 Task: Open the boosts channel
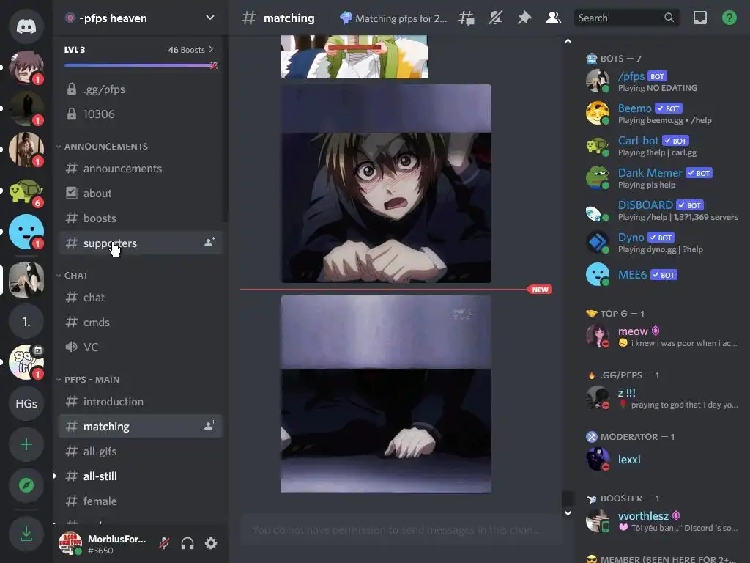point(141,218)
